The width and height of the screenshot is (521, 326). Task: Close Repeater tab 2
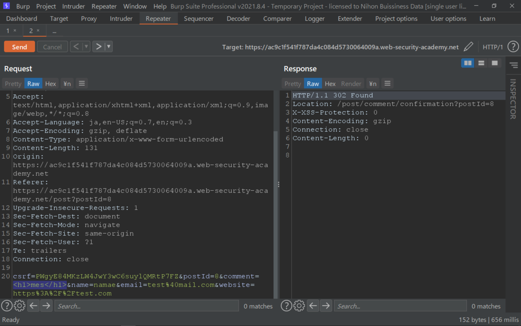[38, 31]
